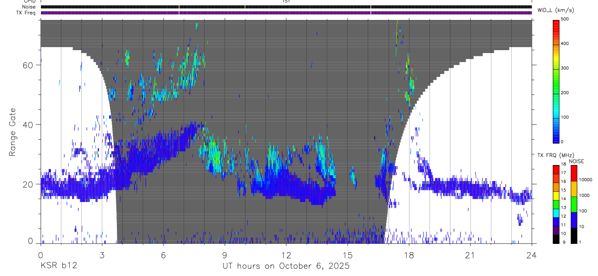Click the 3 tick on UT hours axis

102,255
